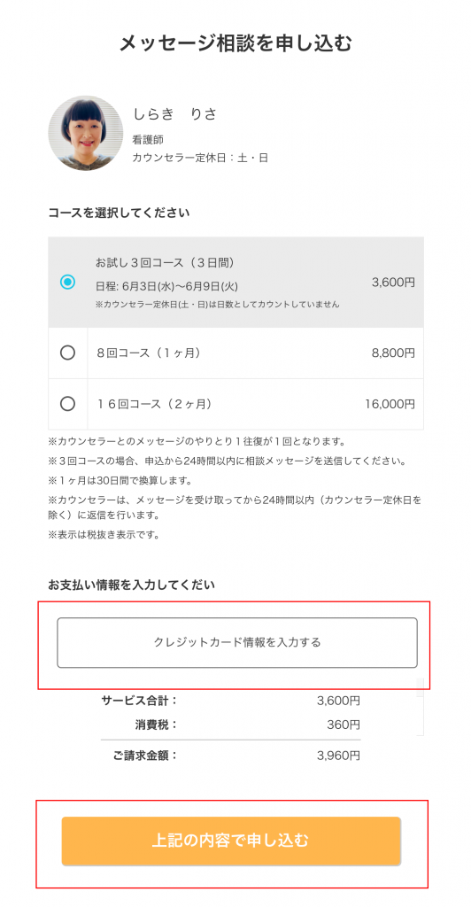The height and width of the screenshot is (907, 471).
Task: Click the カウンセラー定休日：土・日 text
Action: click(201, 158)
